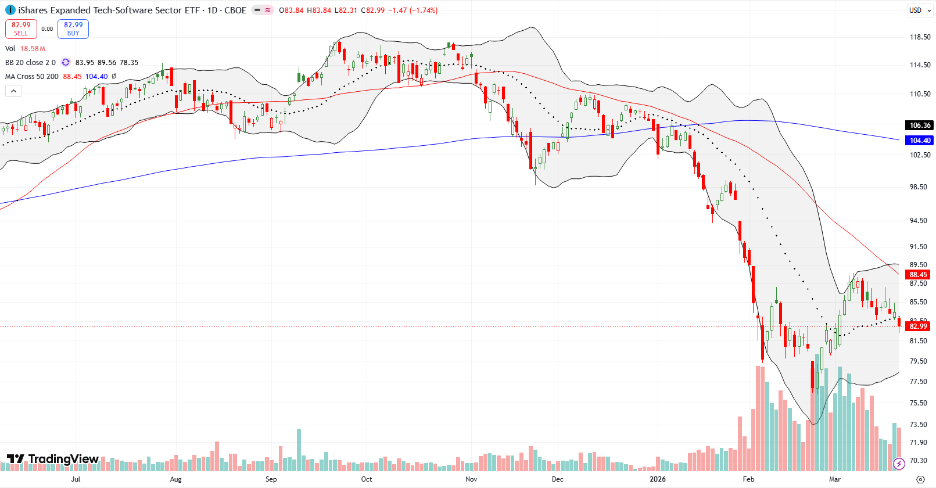The image size is (936, 488).
Task: Click the Nov time axis label
Action: click(x=471, y=479)
